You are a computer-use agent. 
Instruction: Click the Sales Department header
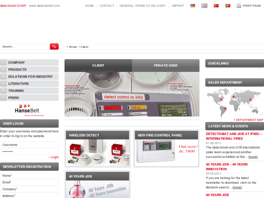[235, 82]
